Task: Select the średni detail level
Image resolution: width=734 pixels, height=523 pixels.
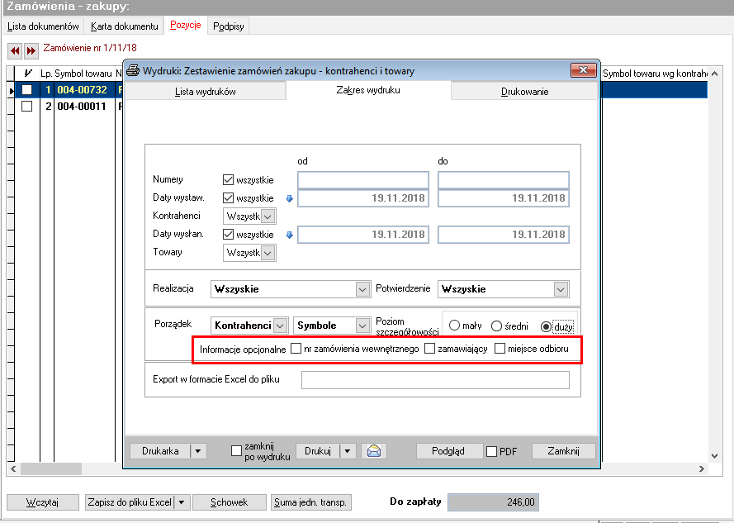Action: (x=496, y=326)
